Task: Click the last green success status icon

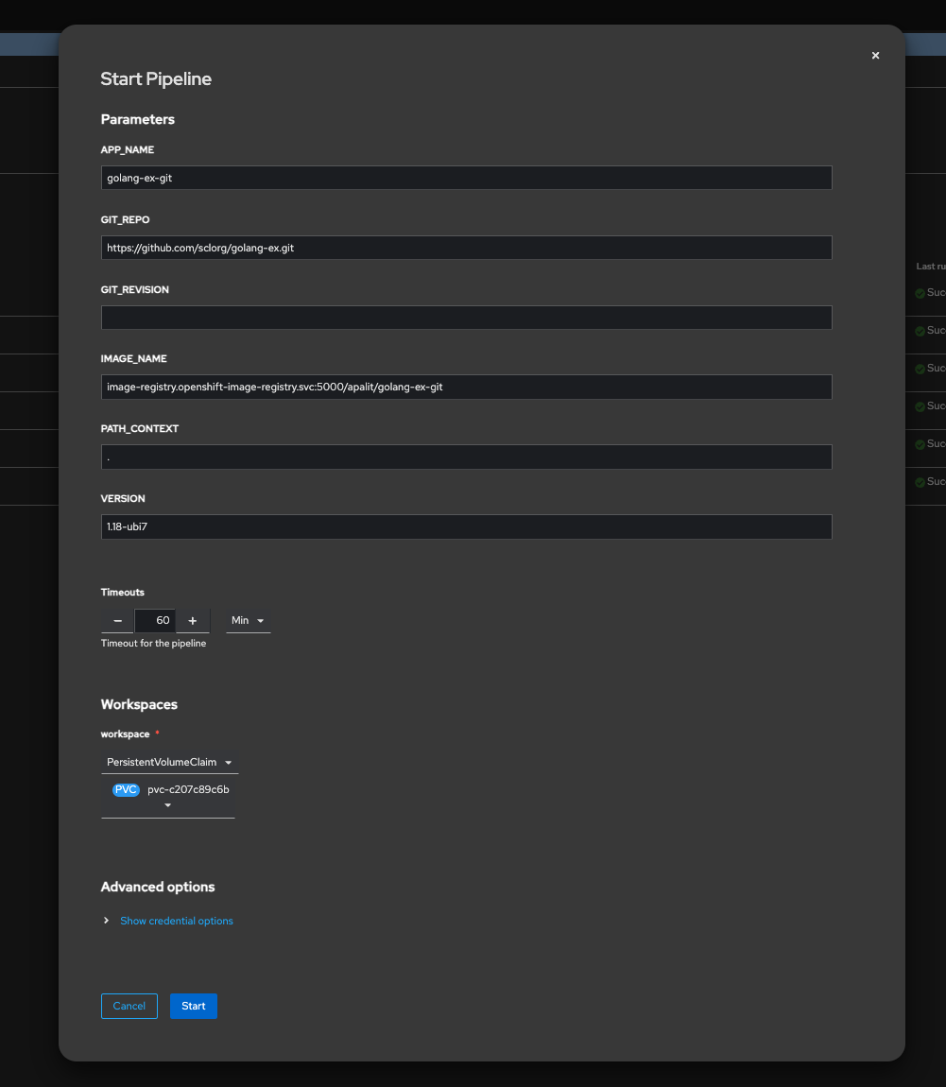Action: [x=920, y=482]
